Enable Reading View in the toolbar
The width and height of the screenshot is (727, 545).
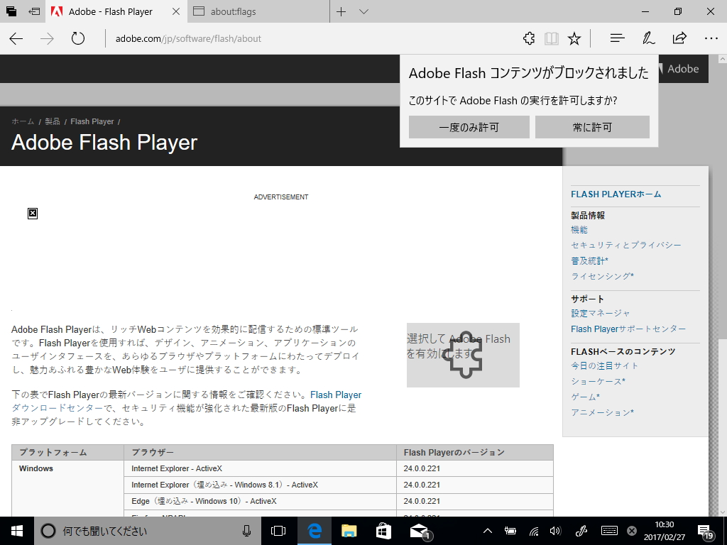pyautogui.click(x=552, y=38)
